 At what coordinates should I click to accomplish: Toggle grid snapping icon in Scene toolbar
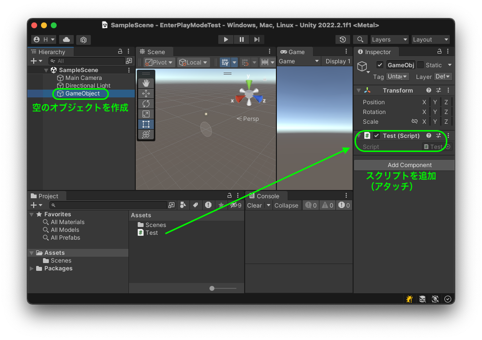point(245,62)
